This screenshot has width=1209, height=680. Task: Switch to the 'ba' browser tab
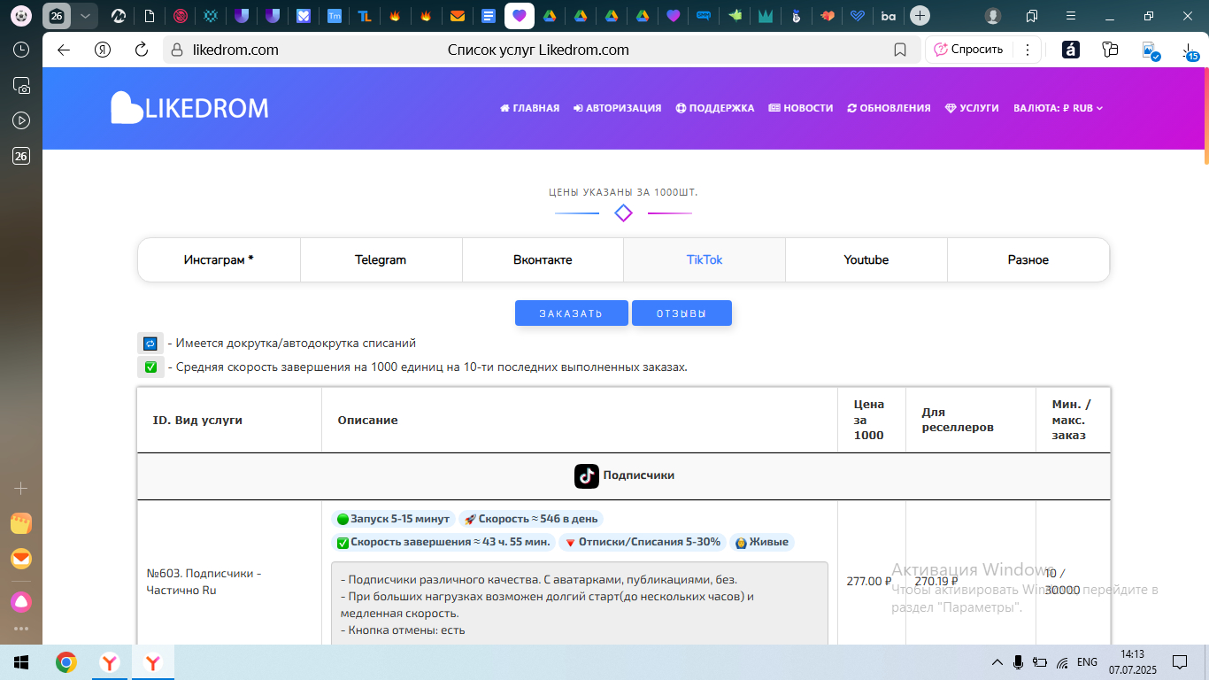tap(888, 15)
